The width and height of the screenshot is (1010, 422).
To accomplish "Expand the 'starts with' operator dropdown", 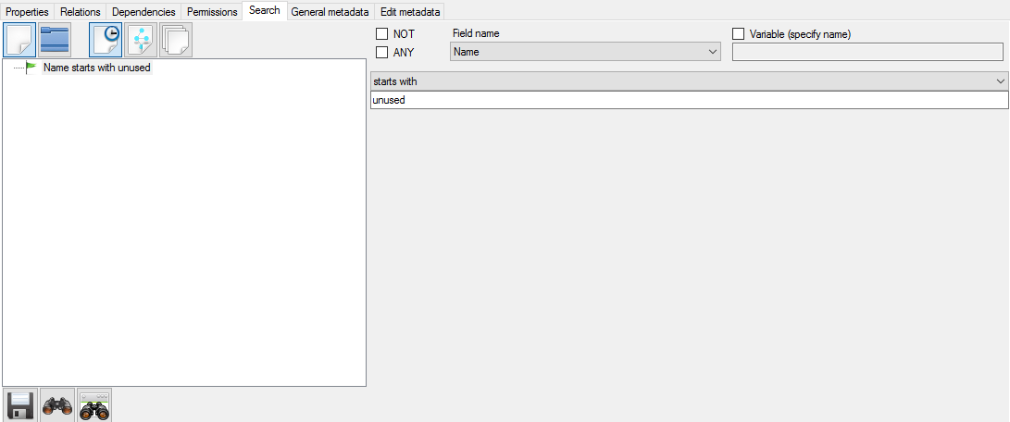I will [689, 81].
